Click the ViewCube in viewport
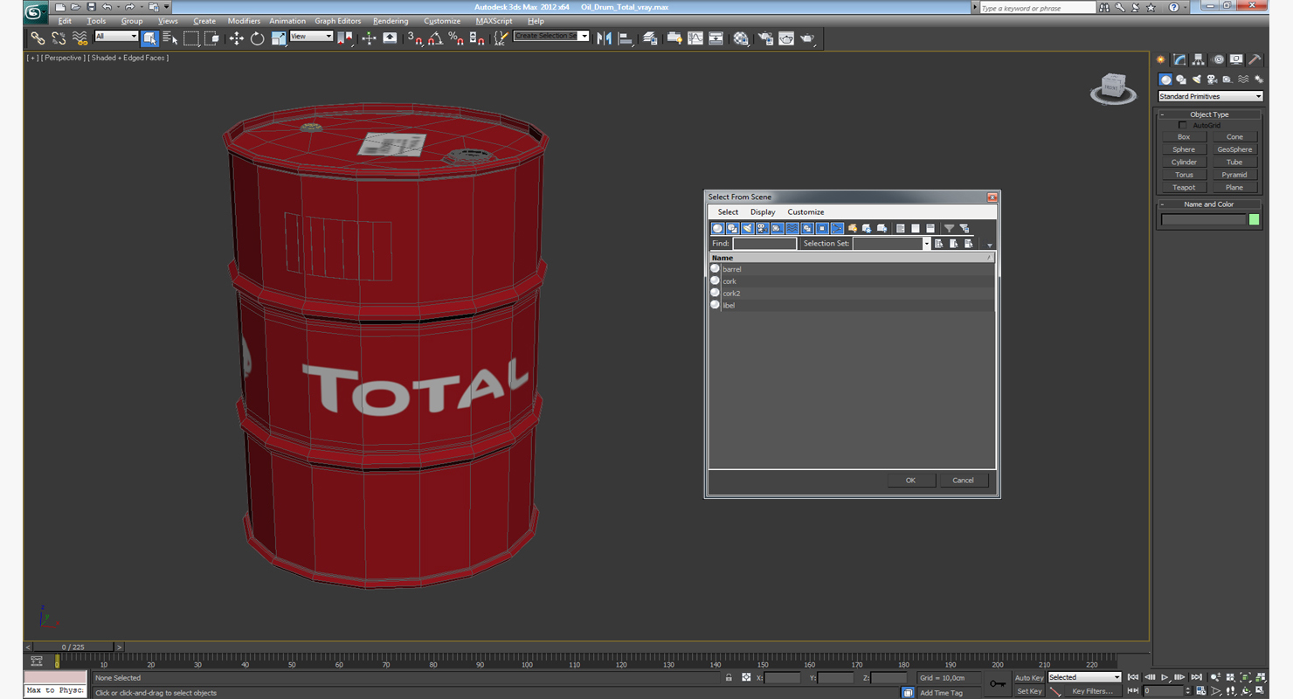Viewport: 1293px width, 699px height. click(x=1113, y=88)
